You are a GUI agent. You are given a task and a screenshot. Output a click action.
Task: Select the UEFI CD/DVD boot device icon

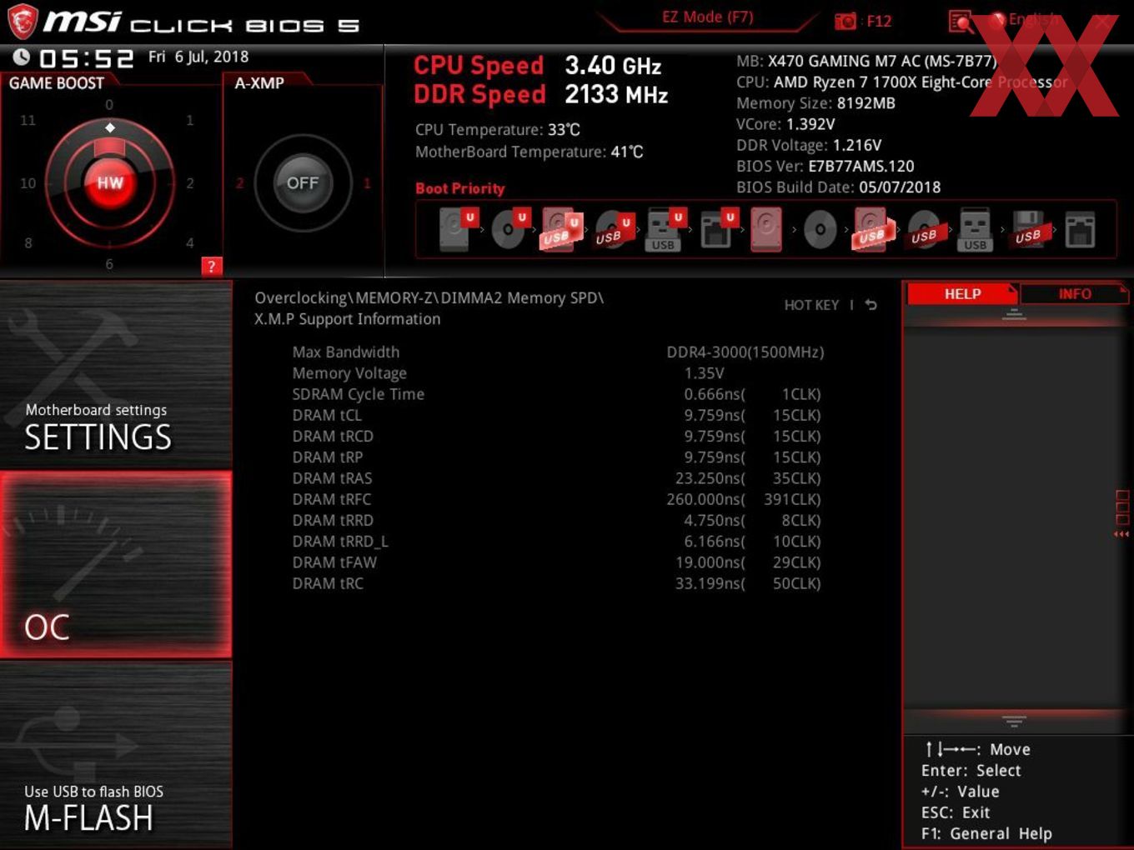tap(510, 229)
